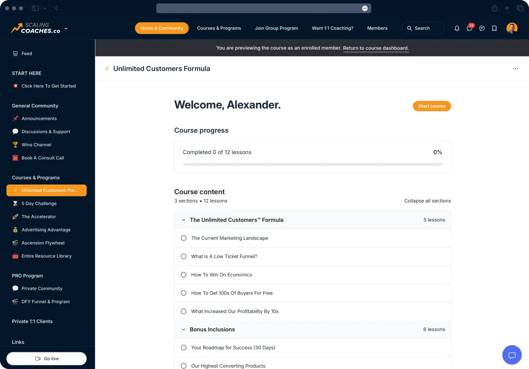Click the Start course button
This screenshot has width=529, height=369.
click(x=432, y=106)
